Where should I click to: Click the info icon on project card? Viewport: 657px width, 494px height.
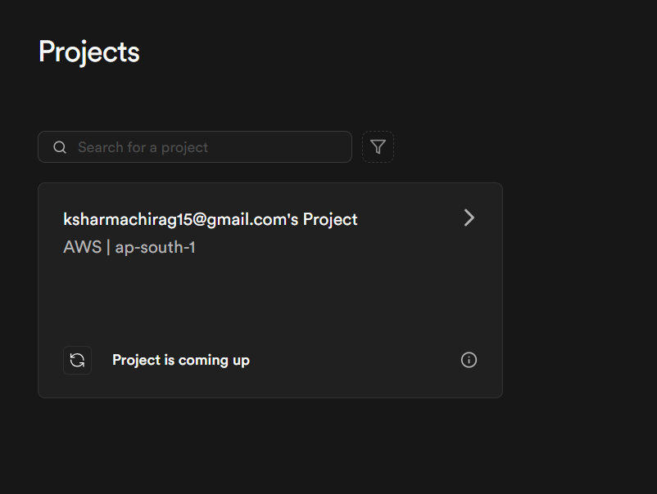point(469,360)
